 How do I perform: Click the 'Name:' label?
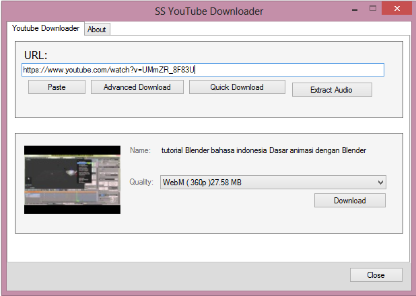[140, 150]
